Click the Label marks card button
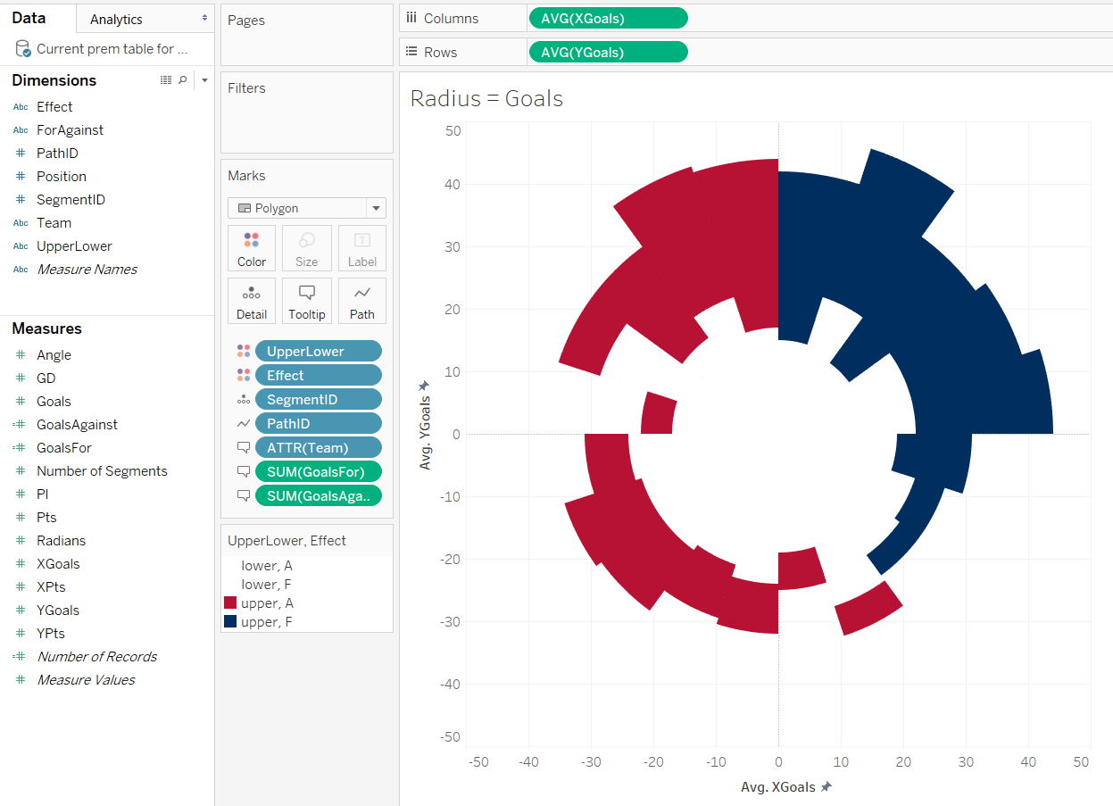This screenshot has width=1113, height=806. point(361,248)
